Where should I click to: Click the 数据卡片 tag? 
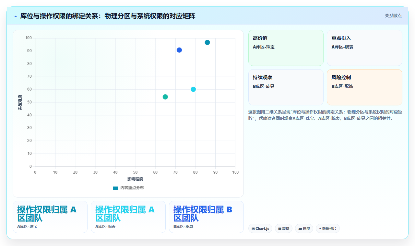pyautogui.click(x=328, y=229)
